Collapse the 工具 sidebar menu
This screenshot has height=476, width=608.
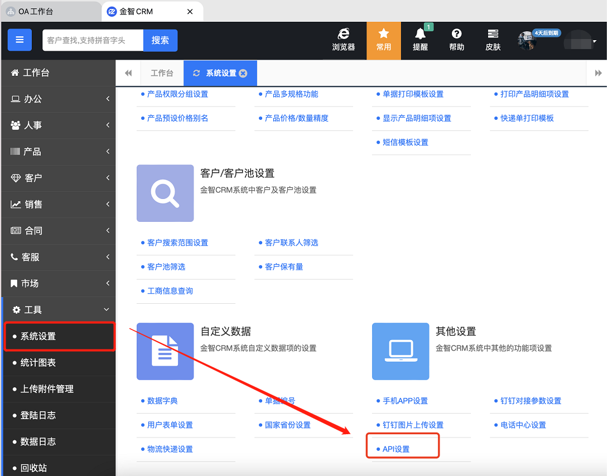click(59, 309)
